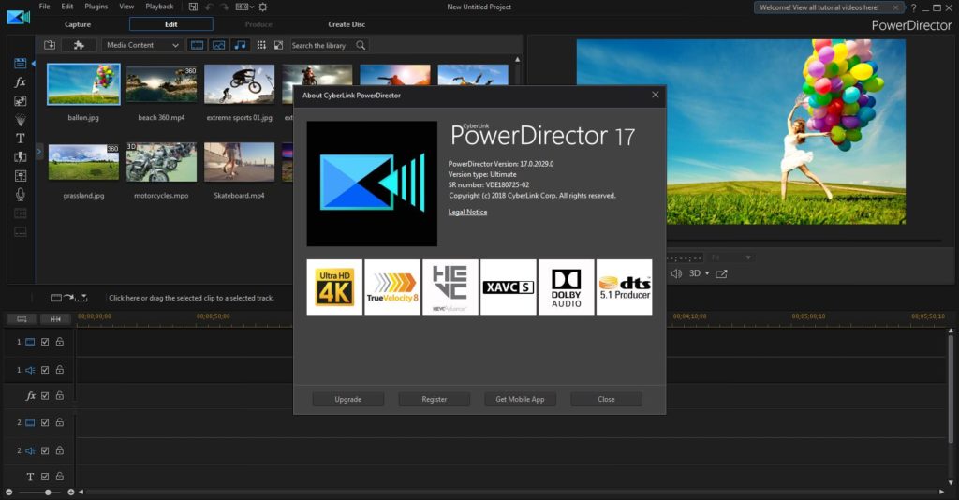Lock audio track 2
Image resolution: width=959 pixels, height=500 pixels.
pyautogui.click(x=59, y=450)
